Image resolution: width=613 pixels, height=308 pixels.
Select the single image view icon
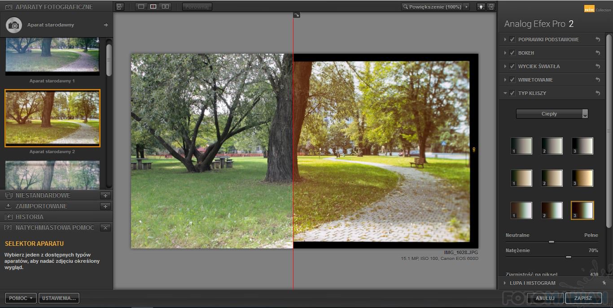click(x=141, y=7)
